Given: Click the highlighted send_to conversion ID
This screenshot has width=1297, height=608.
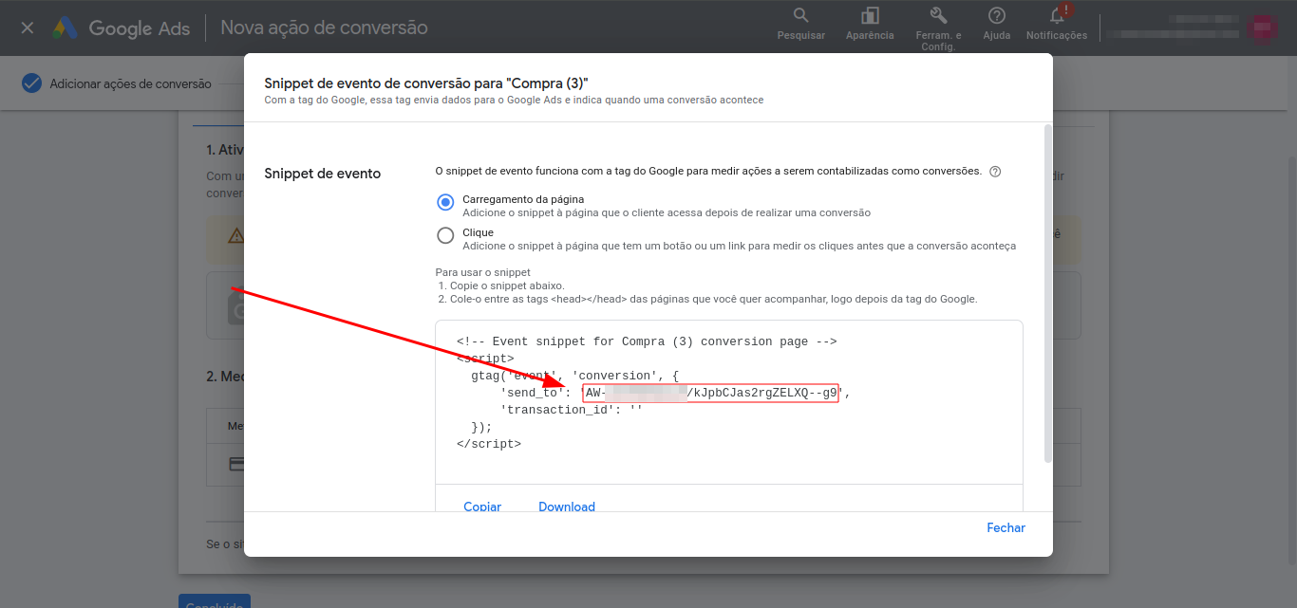Looking at the screenshot, I should [710, 393].
